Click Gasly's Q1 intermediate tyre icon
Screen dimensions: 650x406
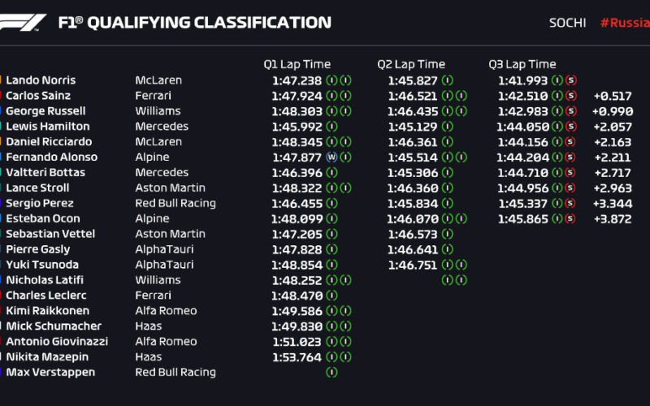pyautogui.click(x=331, y=249)
